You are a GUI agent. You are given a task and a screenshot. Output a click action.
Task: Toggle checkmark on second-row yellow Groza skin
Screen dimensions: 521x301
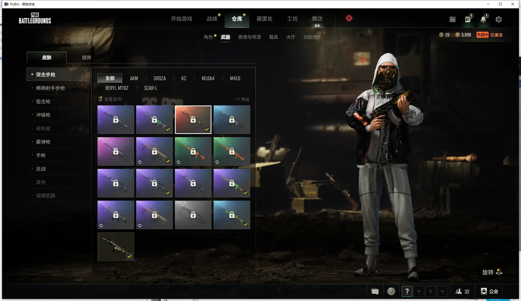pos(168,161)
